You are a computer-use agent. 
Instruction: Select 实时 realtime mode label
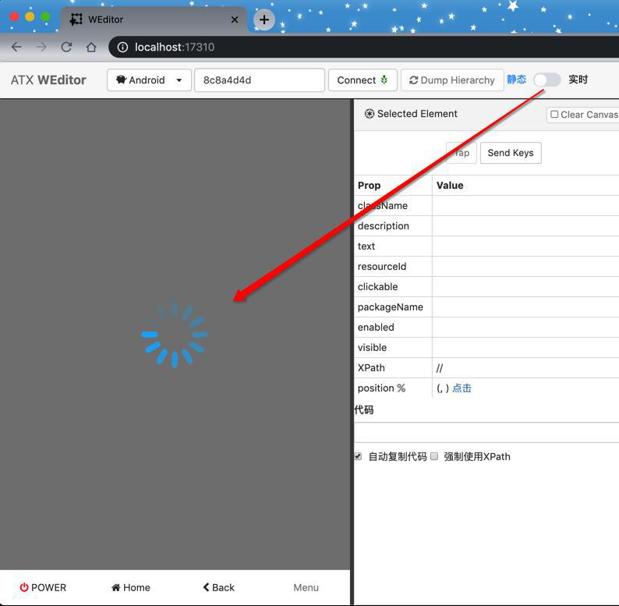578,80
